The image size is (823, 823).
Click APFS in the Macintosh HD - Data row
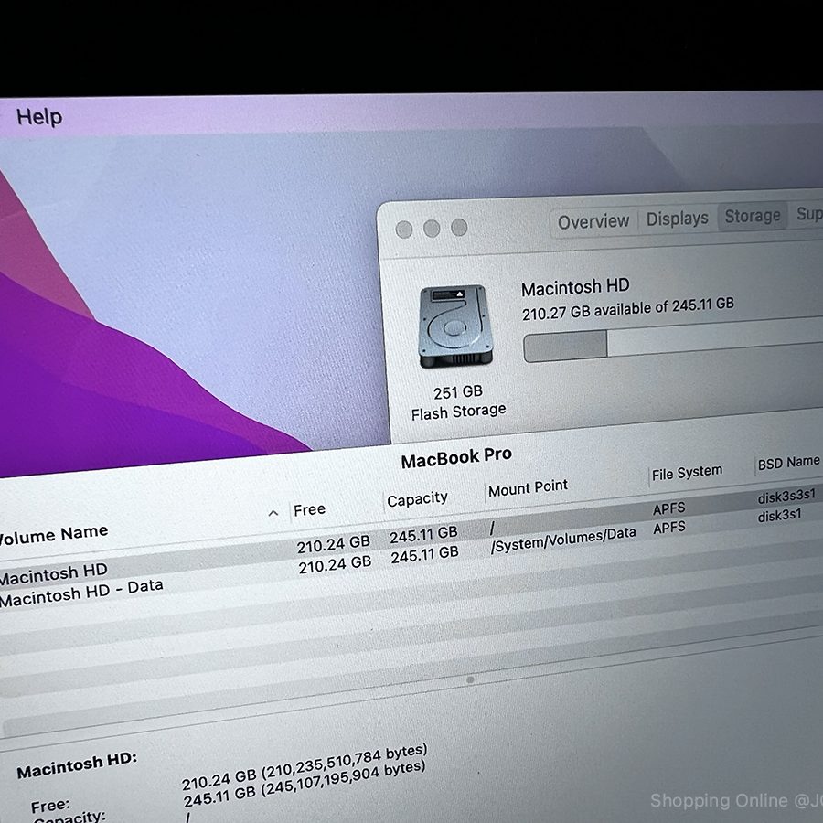coord(669,528)
